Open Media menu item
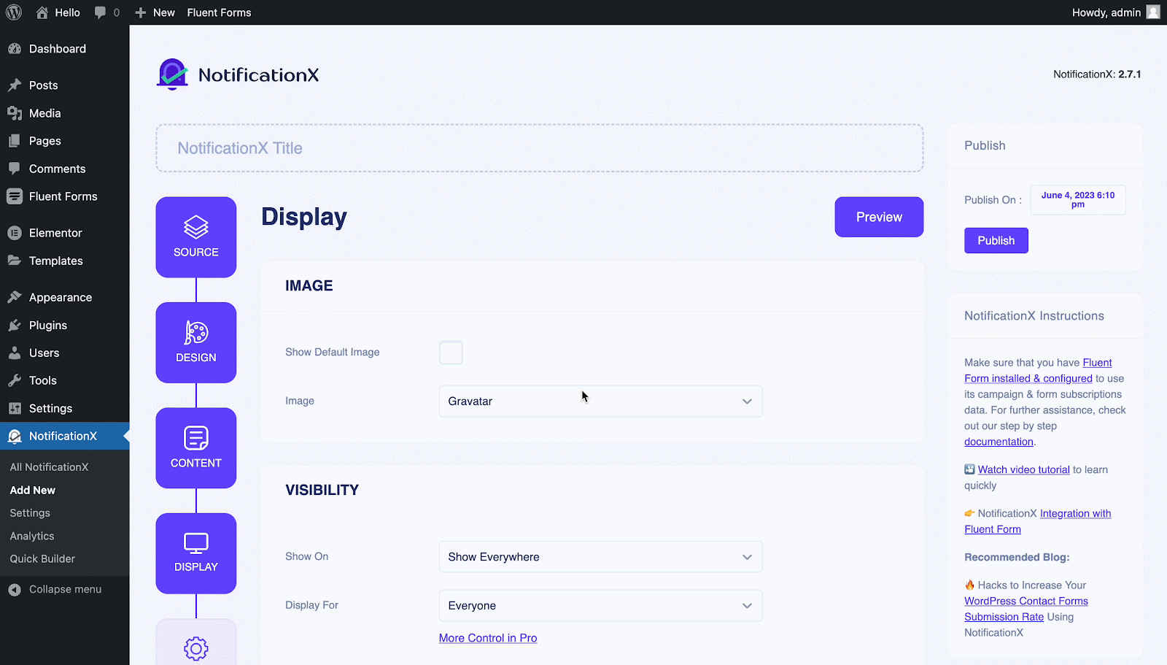The width and height of the screenshot is (1167, 665). point(44,113)
